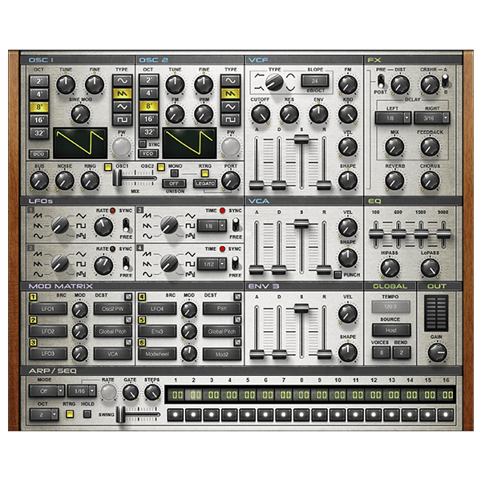The height and width of the screenshot is (481, 481).
Task: Click OSC1/OSC2 MIX slider handle
Action: 117,178
